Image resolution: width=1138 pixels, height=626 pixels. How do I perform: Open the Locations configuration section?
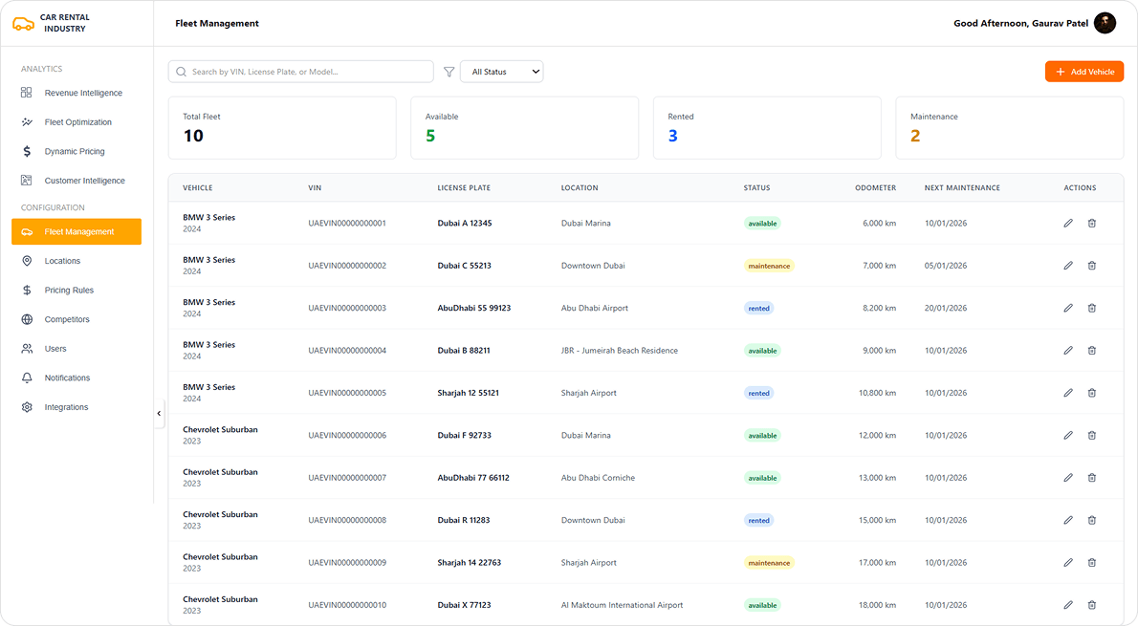pyautogui.click(x=28, y=260)
